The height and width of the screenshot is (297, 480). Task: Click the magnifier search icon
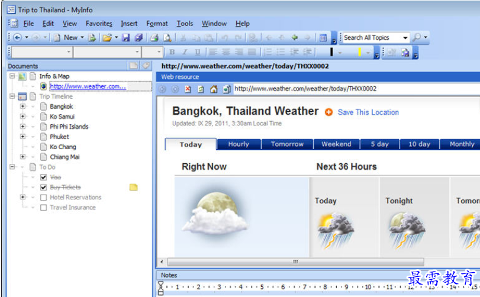417,37
